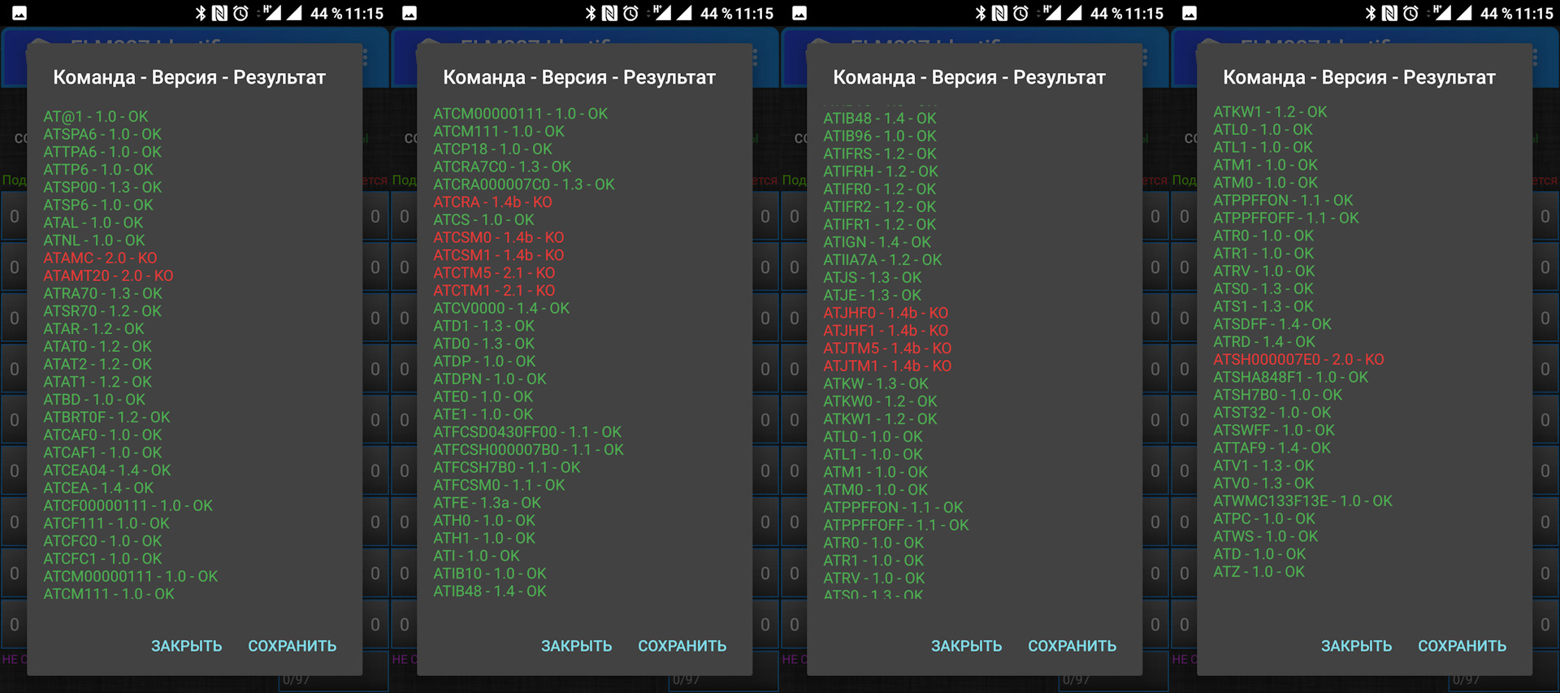The height and width of the screenshot is (693, 1560).
Task: Select the row 'ATCFC1 - 1.0 - OK'
Action: pos(102,559)
